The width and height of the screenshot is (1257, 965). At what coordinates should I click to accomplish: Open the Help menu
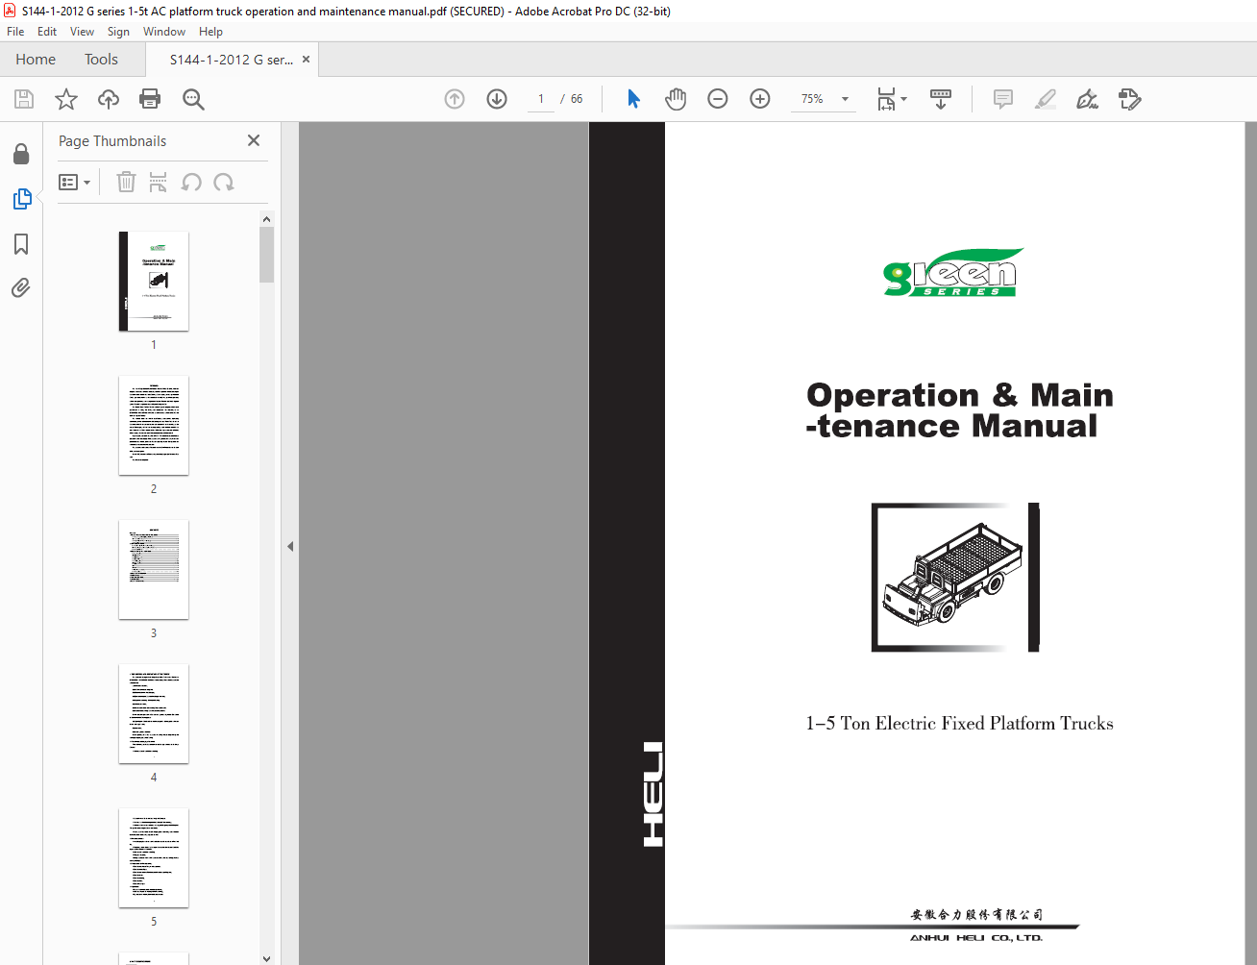click(210, 32)
